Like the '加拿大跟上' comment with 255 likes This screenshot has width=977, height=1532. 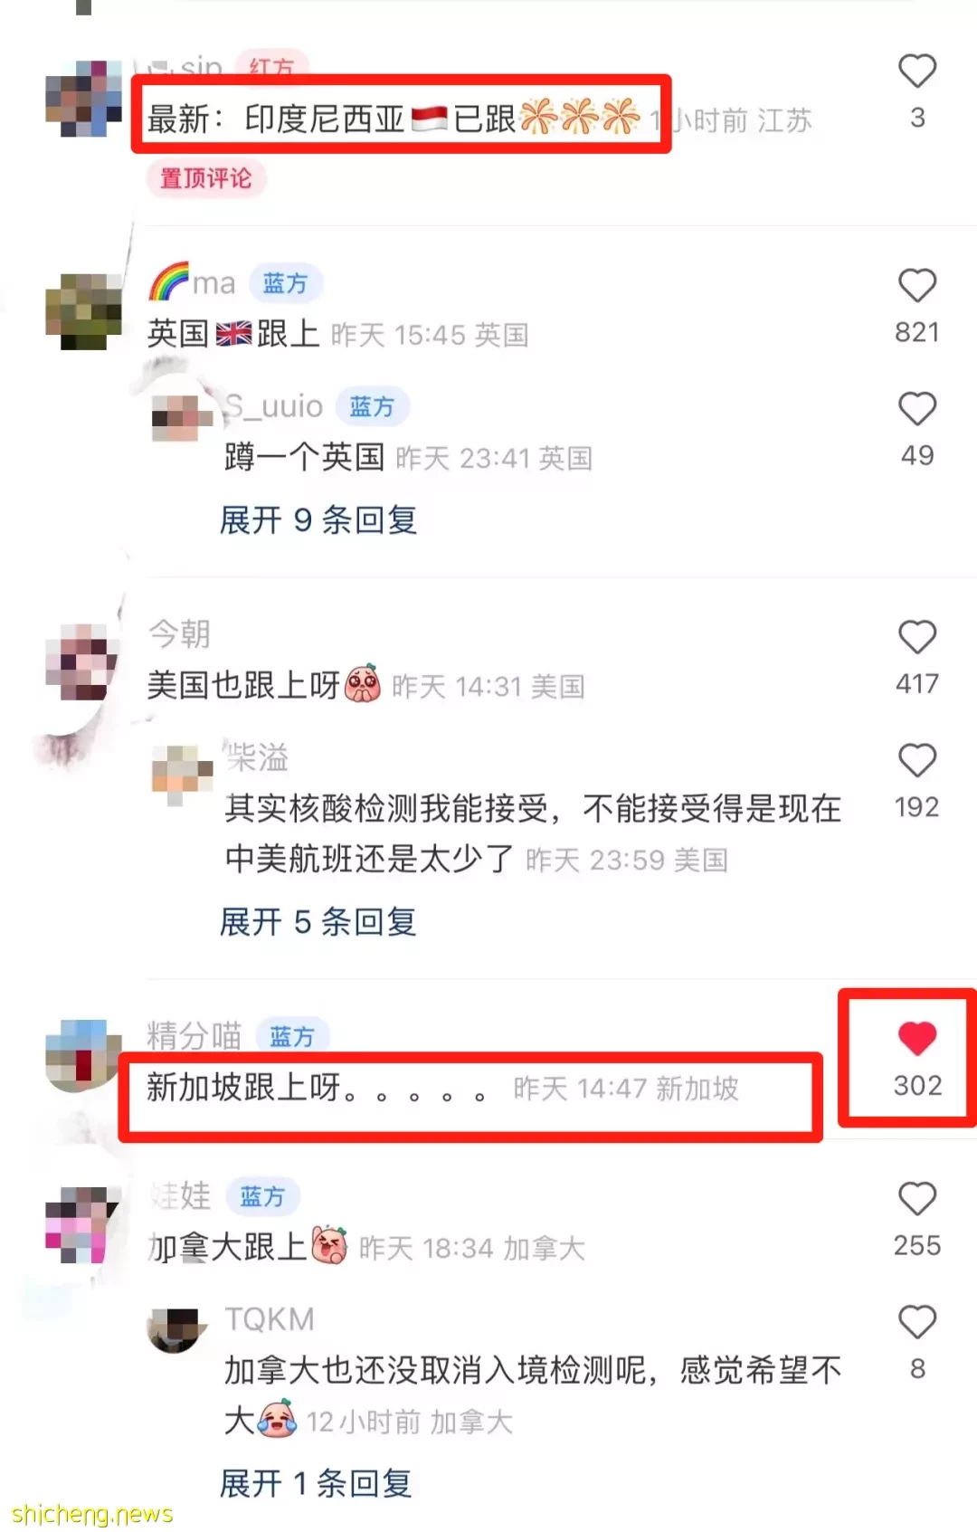[x=916, y=1199]
